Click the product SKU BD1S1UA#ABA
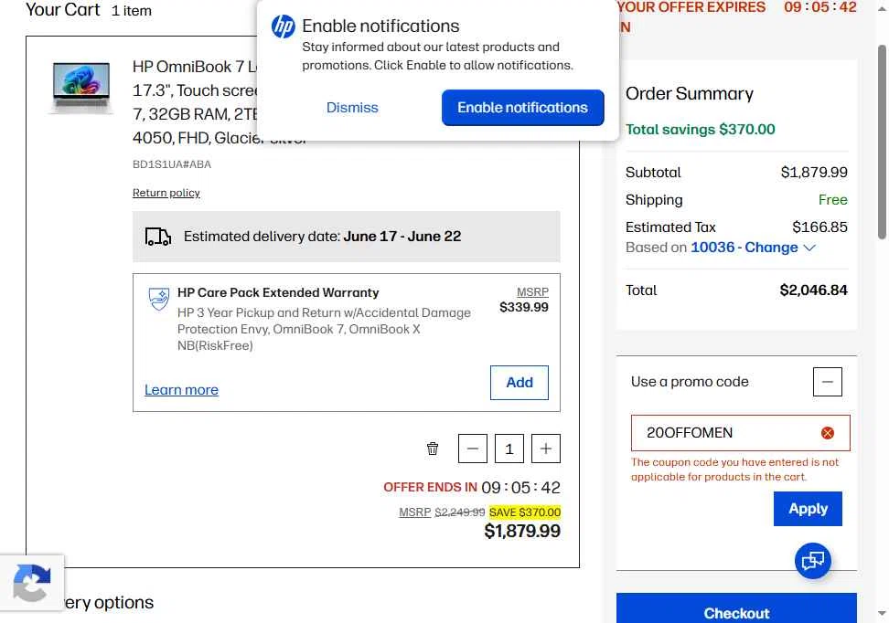 tap(172, 164)
